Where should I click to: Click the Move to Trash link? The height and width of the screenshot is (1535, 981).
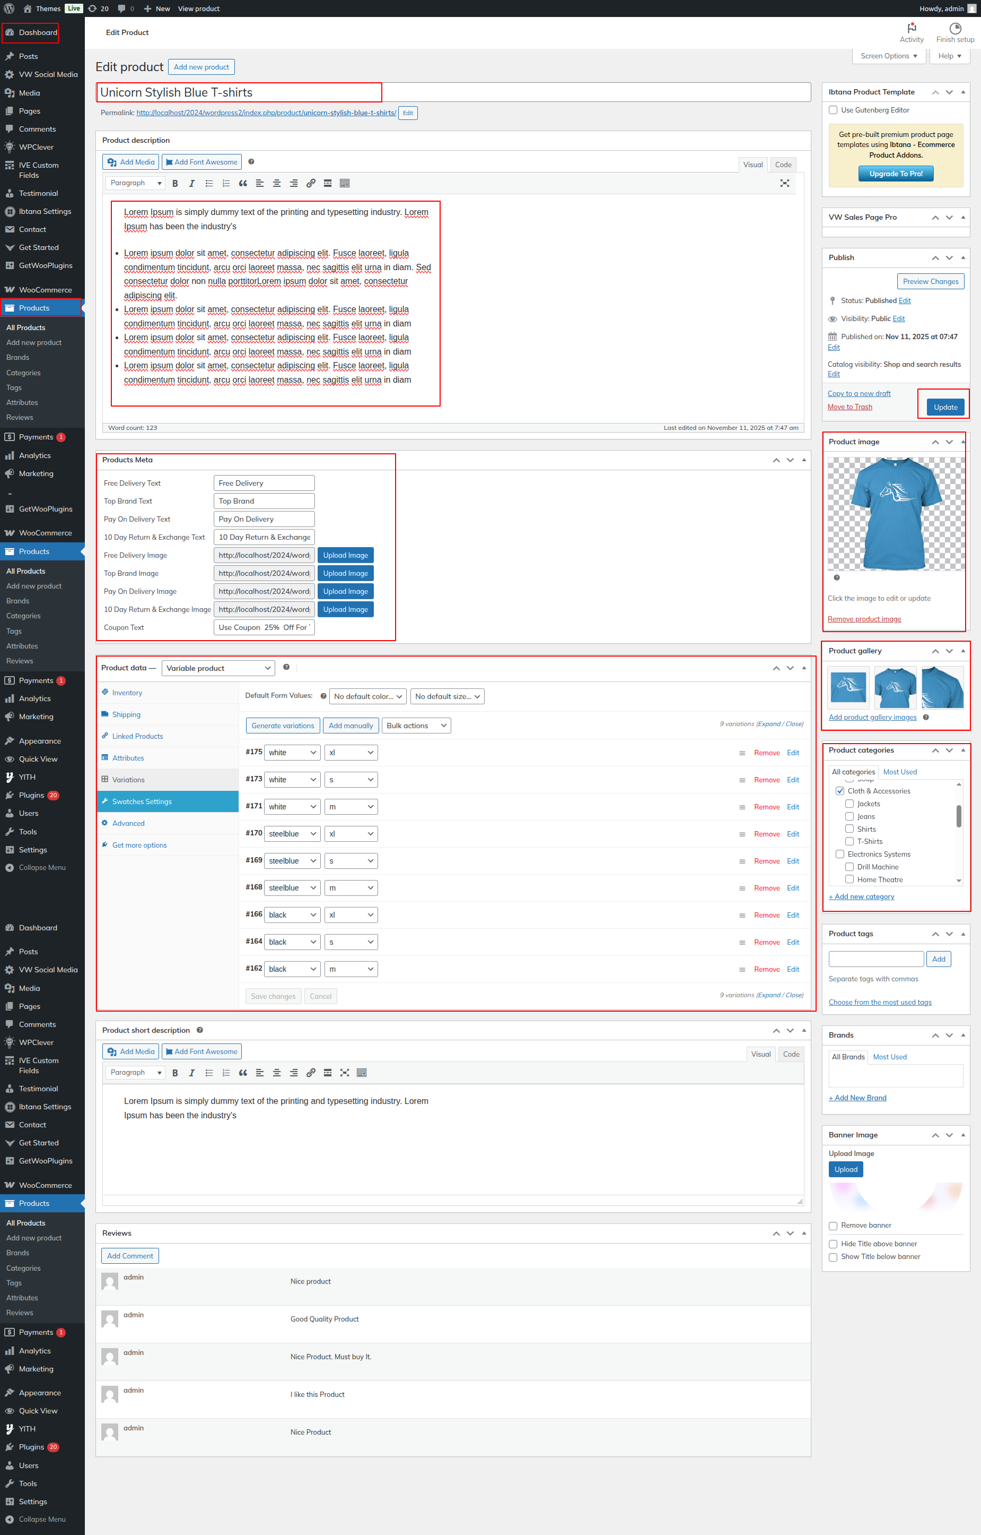[849, 407]
